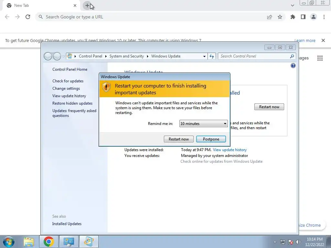
Task: Show hidden tray icons arrow
Action: coord(275,242)
